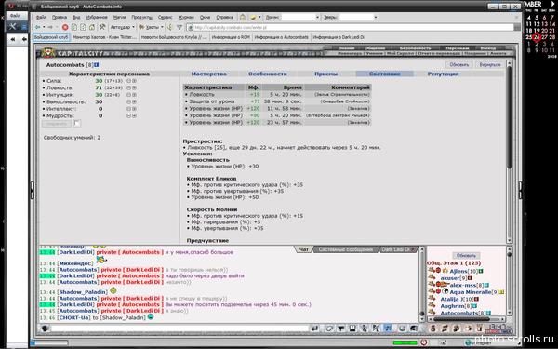Image resolution: width=558 pixels, height=349 pixels.
Task: Click the info icon next to Autocombats [8]
Action: point(97,65)
